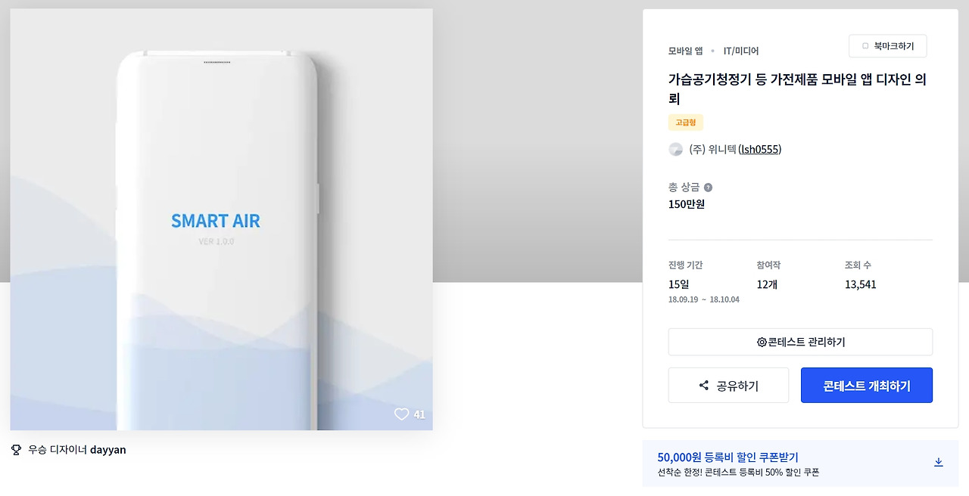Toggle the 북마크하기 bookmark checkbox

tap(865, 46)
